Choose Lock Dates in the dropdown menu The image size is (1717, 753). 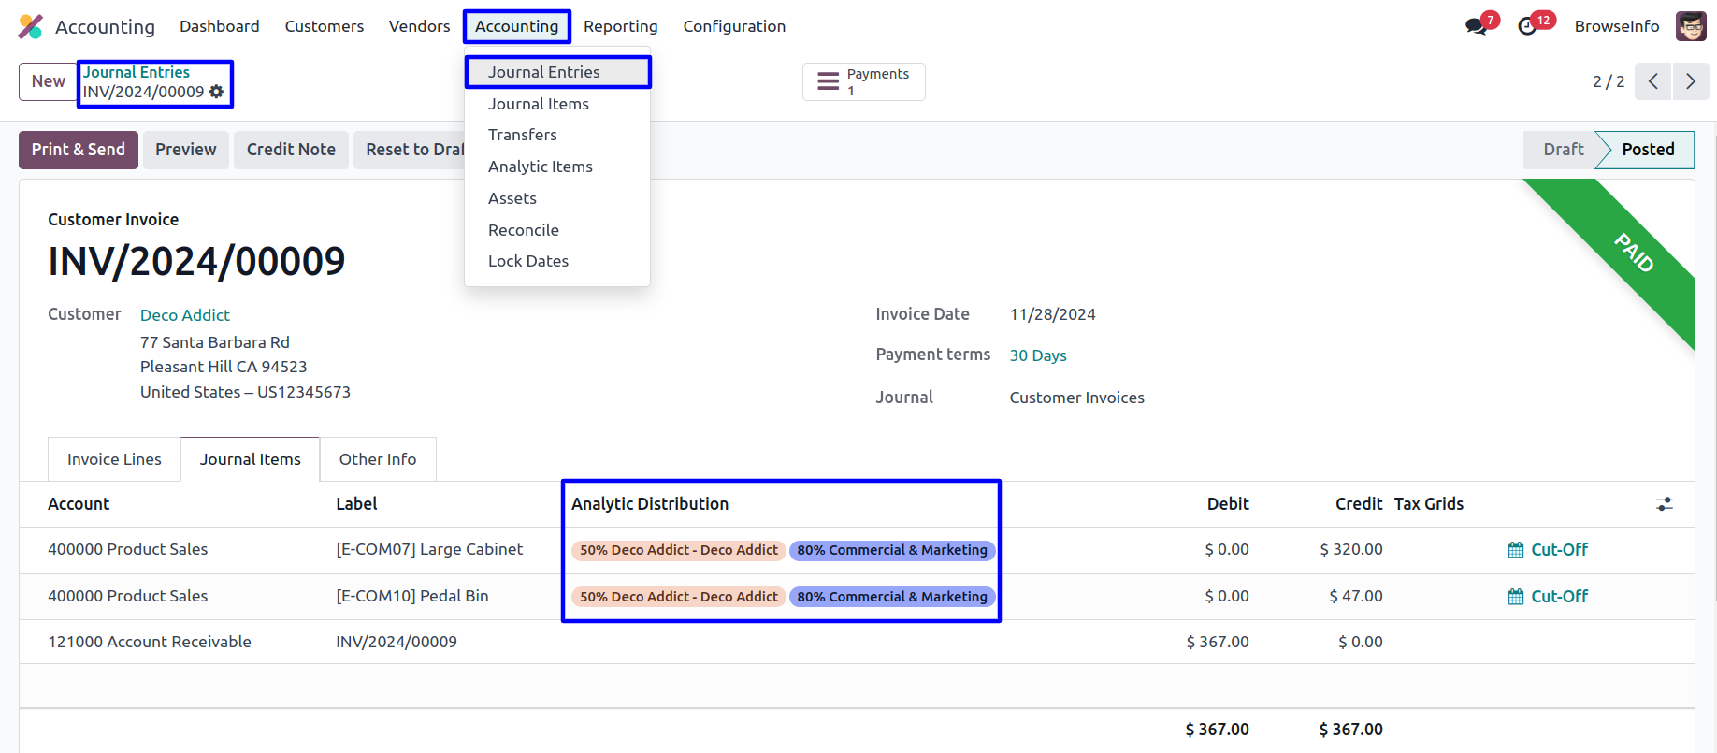click(x=527, y=261)
